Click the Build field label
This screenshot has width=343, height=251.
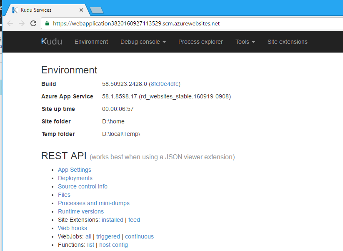coord(49,84)
